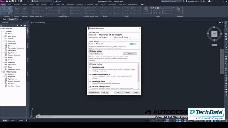
Task: Switch to the Layout1 tab
Action: pos(12,121)
